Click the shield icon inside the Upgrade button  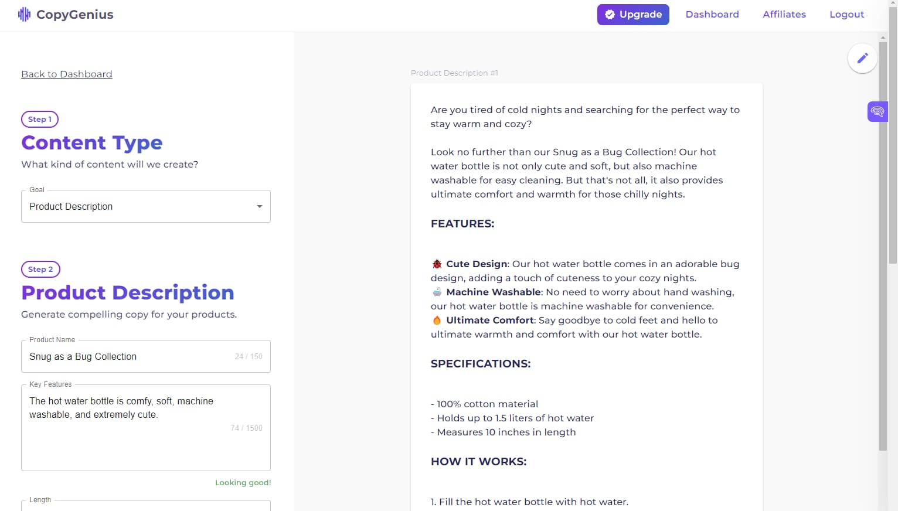pos(610,15)
